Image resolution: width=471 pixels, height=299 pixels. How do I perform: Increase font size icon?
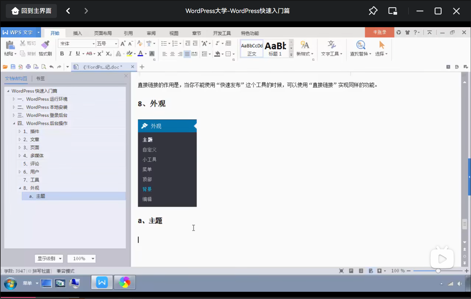(123, 44)
